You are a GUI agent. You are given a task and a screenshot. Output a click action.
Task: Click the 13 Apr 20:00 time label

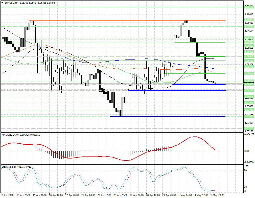tap(24, 195)
